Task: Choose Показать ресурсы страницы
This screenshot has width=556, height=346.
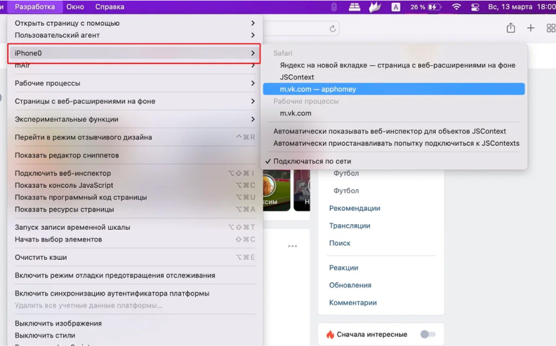Action: 135,209
